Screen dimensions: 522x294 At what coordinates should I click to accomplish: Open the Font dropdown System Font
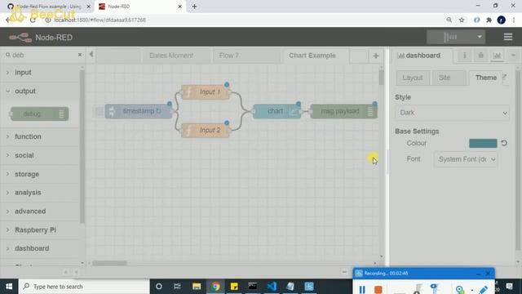point(466,159)
